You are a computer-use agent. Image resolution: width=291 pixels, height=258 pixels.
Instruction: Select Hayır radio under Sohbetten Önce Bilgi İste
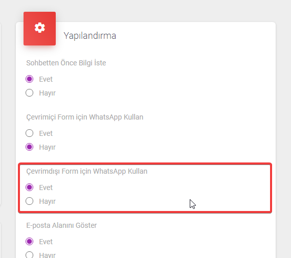pyautogui.click(x=30, y=92)
